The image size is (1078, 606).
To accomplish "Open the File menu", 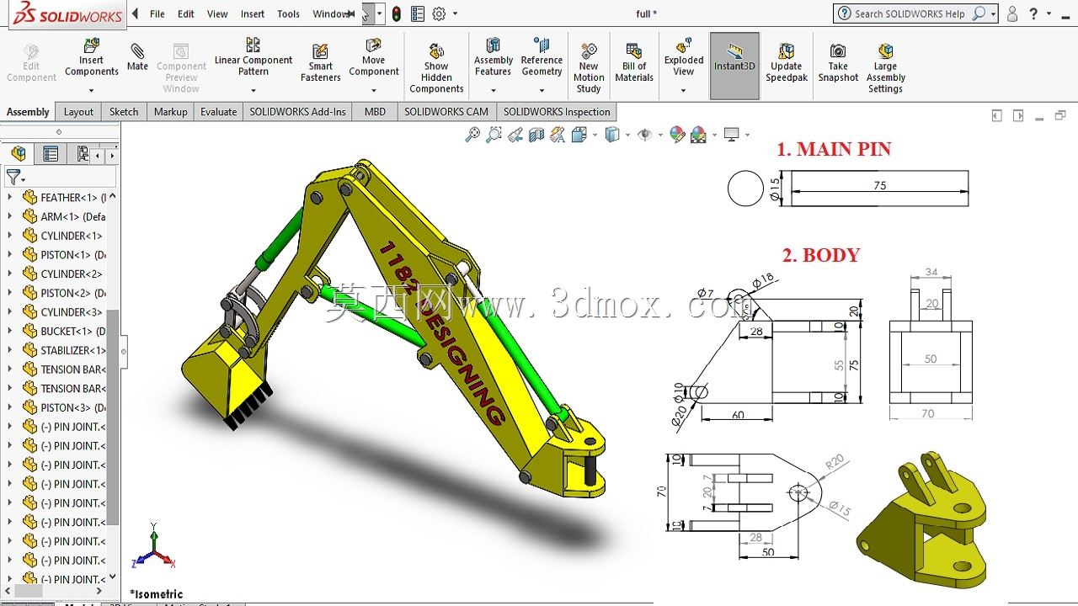I will pyautogui.click(x=157, y=13).
